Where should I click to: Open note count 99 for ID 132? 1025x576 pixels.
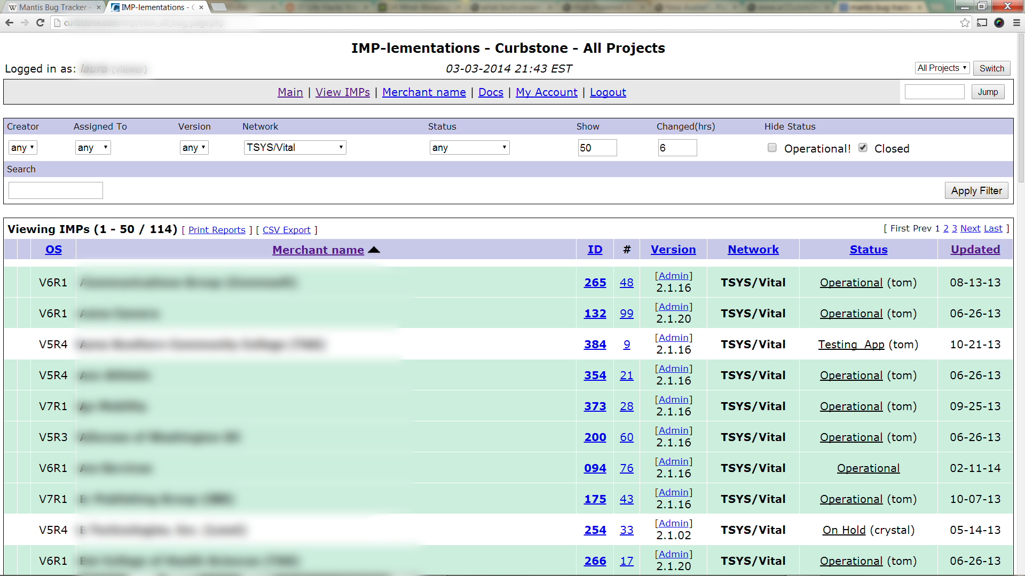pos(627,314)
